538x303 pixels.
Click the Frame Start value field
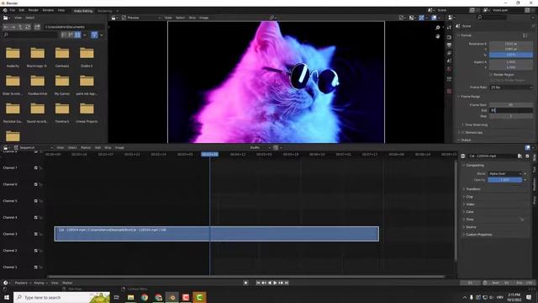pos(511,104)
